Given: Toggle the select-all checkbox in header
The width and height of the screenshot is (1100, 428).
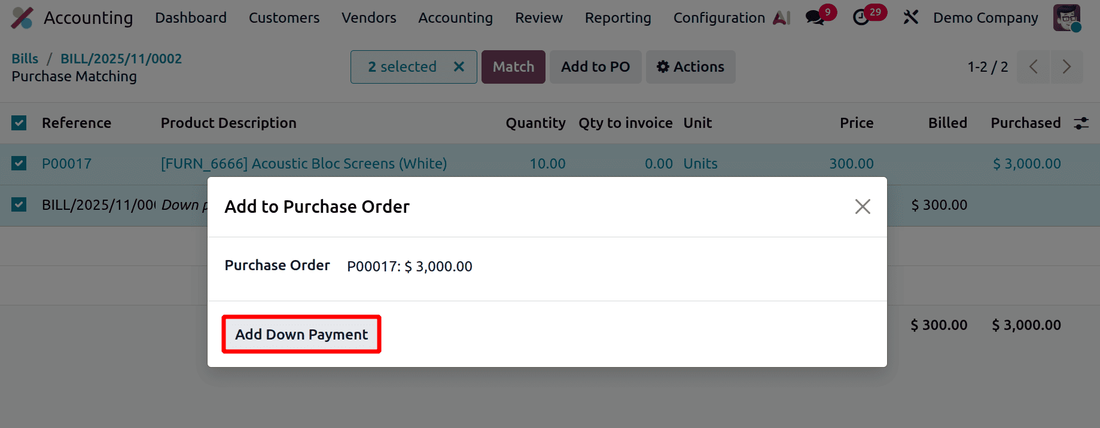Looking at the screenshot, I should [19, 123].
